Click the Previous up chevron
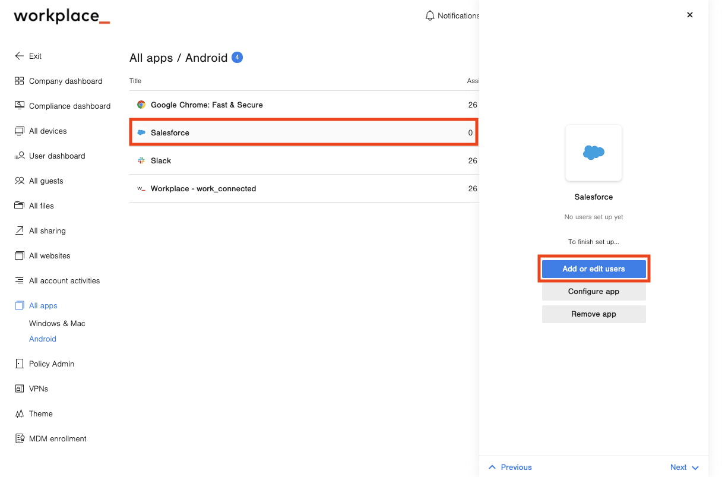Screen dimensions: 722x477 pos(492,467)
